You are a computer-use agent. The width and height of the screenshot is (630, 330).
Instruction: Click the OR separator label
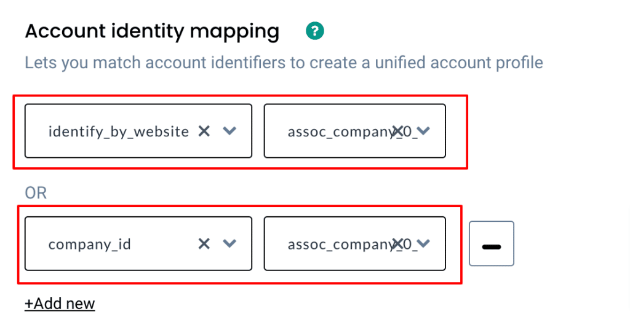[x=36, y=193]
